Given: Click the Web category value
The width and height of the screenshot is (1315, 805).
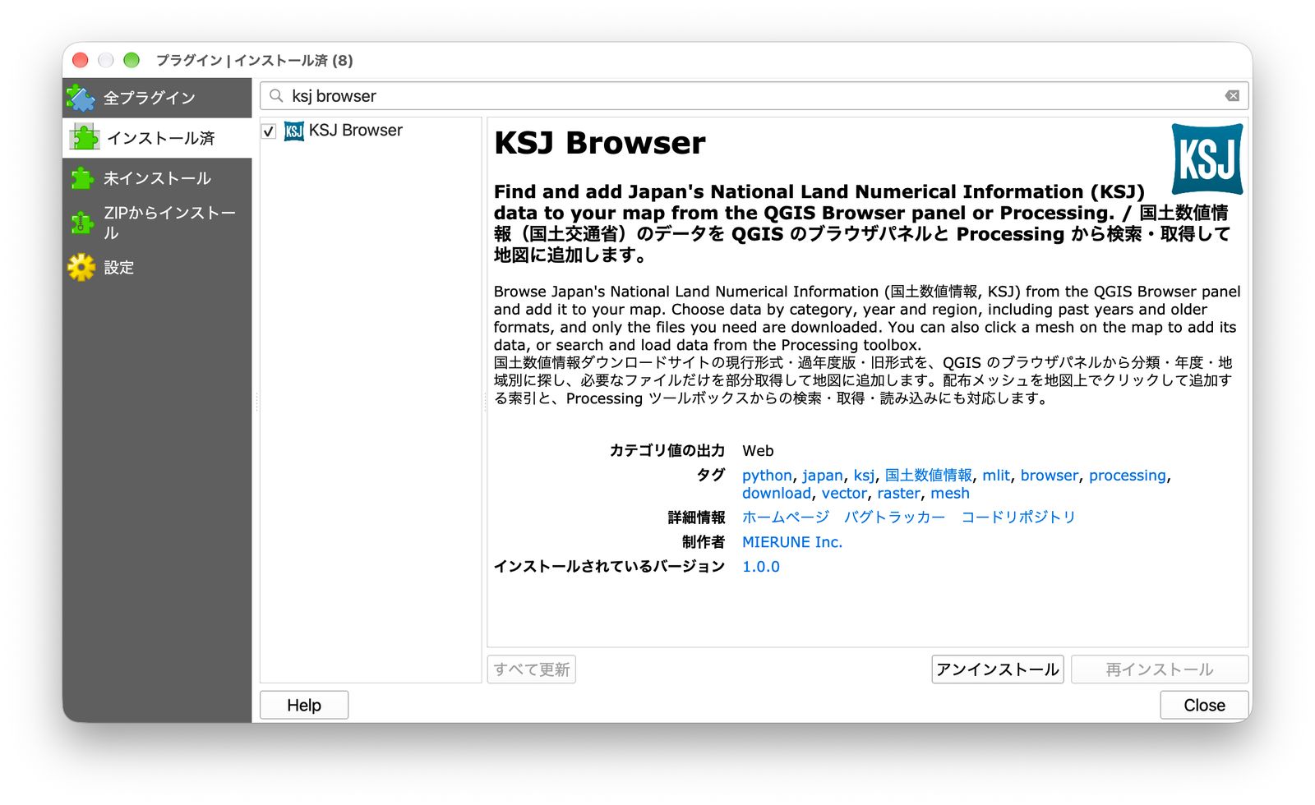Looking at the screenshot, I should 758,451.
